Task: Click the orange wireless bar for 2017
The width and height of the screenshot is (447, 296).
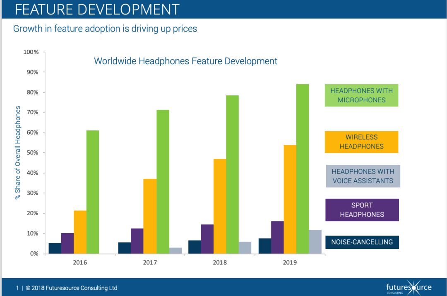Action: click(x=150, y=216)
